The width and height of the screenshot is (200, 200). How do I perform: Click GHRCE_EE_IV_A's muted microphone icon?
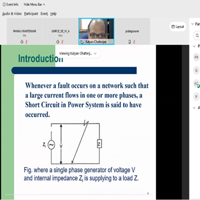(x=62, y=42)
